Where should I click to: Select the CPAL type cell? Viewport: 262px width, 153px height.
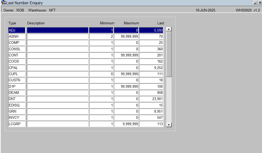(x=17, y=68)
